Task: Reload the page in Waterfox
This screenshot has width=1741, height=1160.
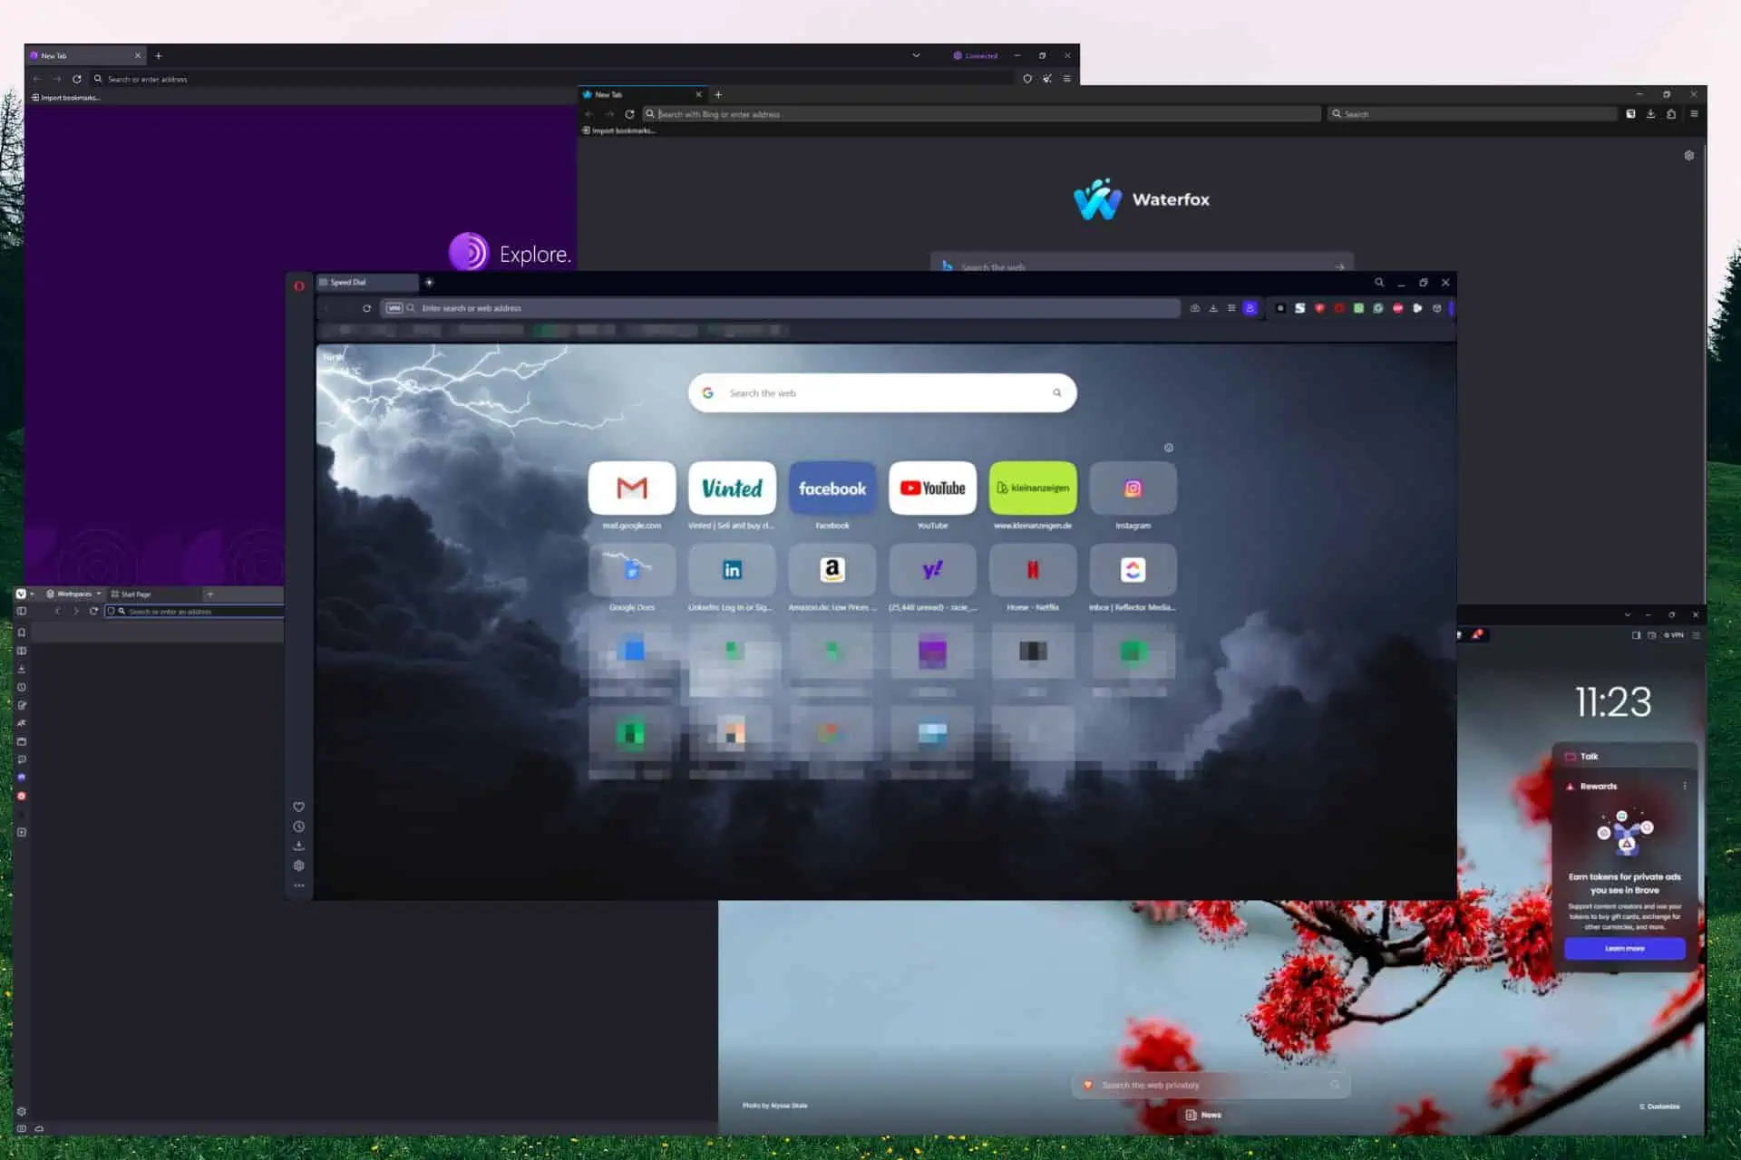Action: pyautogui.click(x=629, y=114)
